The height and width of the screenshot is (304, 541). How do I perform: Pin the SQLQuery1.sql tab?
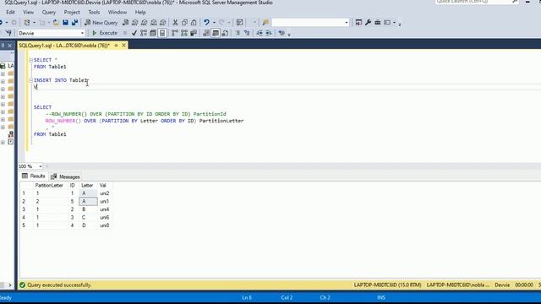(x=117, y=46)
